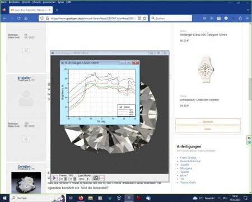This screenshot has width=252, height=202.
Task: Open Armbanduhr Collection Women product
Action: pyautogui.click(x=199, y=100)
